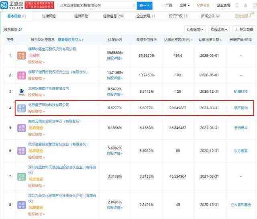The width and height of the screenshot is (257, 219).
Task: Click the purple logo of shareholder row 5
Action: pos(21,128)
